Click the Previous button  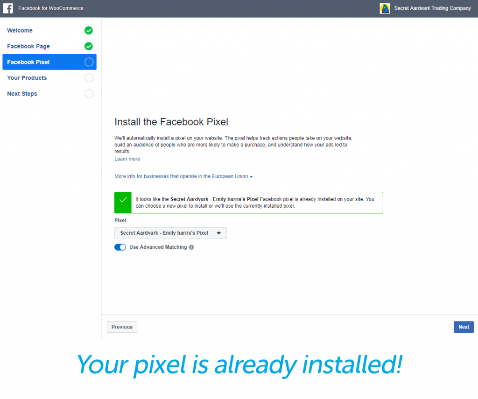pos(122,327)
